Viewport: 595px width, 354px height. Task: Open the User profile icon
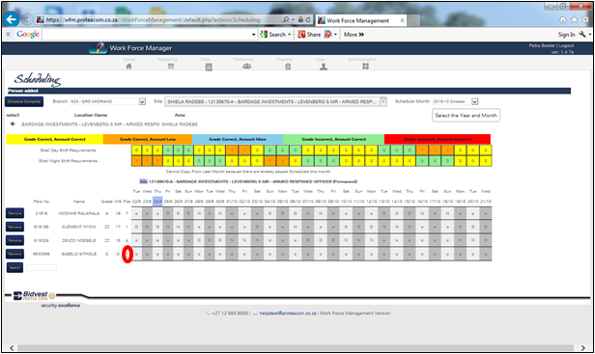click(324, 67)
